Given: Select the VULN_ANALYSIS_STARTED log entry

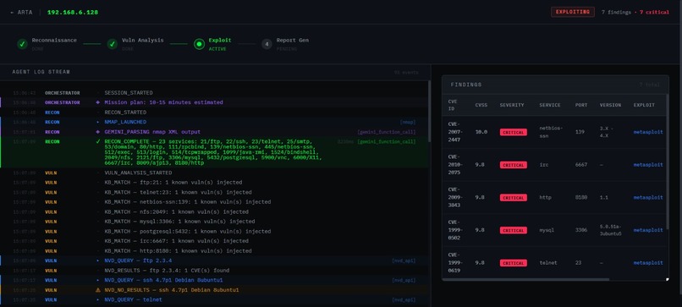Looking at the screenshot, I should click(x=214, y=173).
